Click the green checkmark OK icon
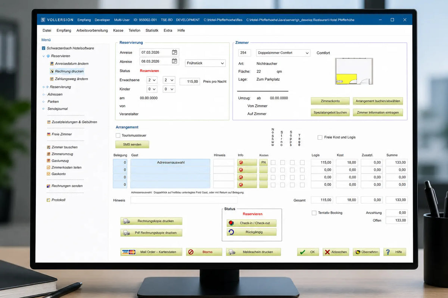The image size is (448, 298). coord(302,252)
